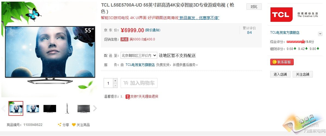Click the cart icon in 加入购物车

click(126, 83)
